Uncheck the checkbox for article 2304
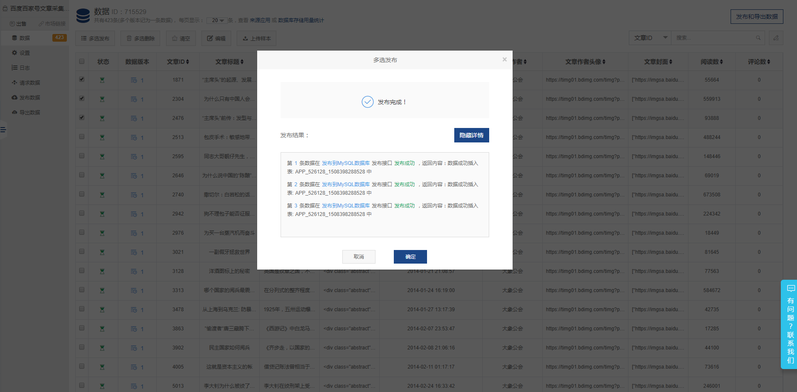Image resolution: width=797 pixels, height=392 pixels. tap(82, 98)
